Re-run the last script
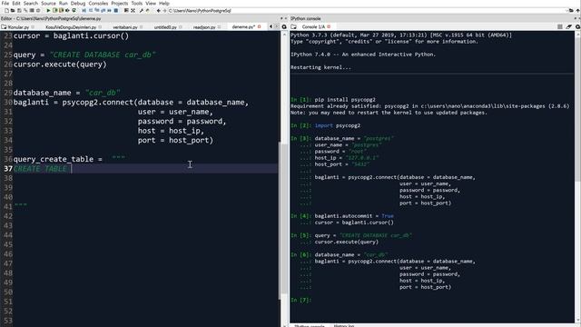Screen dimensions: 581x327 click(x=74, y=11)
